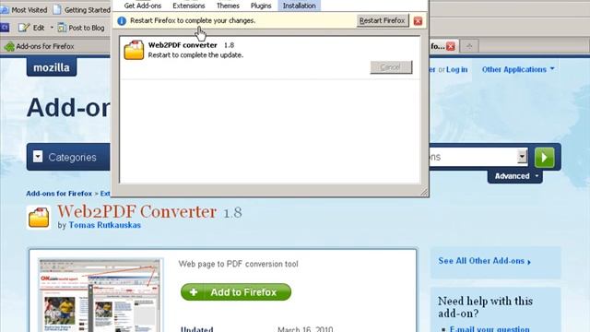The width and height of the screenshot is (590, 332).
Task: Click the mozilla logo tab
Action: (52, 67)
